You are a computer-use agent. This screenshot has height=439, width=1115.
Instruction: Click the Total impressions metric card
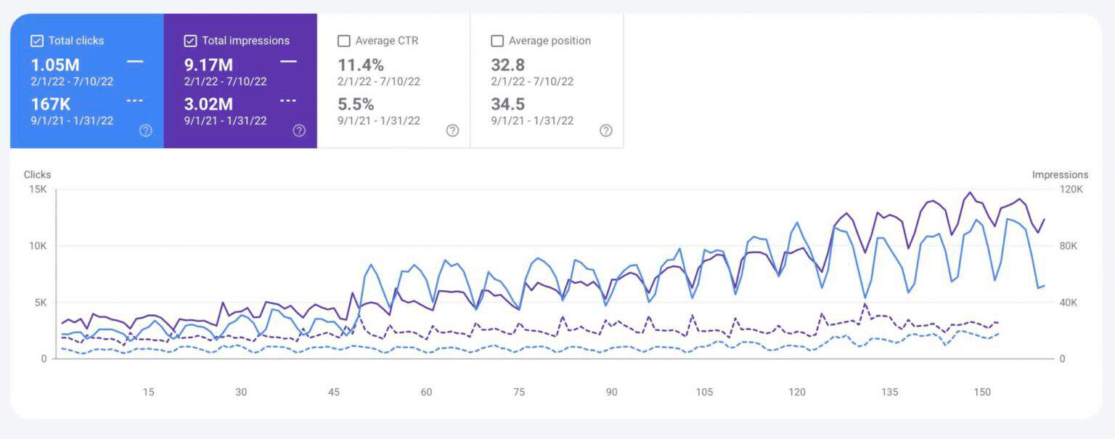(x=240, y=80)
